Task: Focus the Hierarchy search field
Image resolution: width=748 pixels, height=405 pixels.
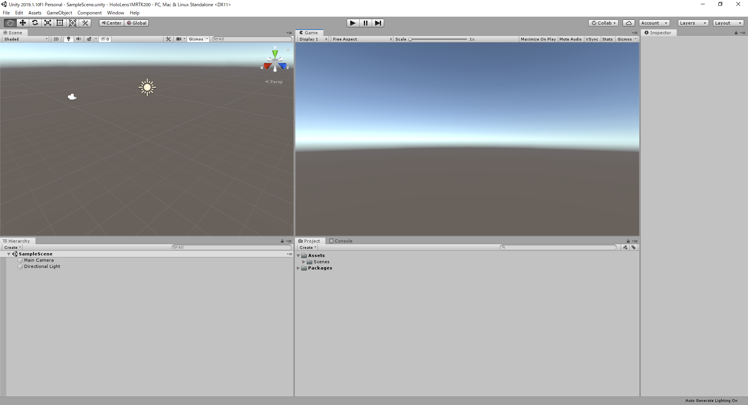Action: [x=232, y=247]
